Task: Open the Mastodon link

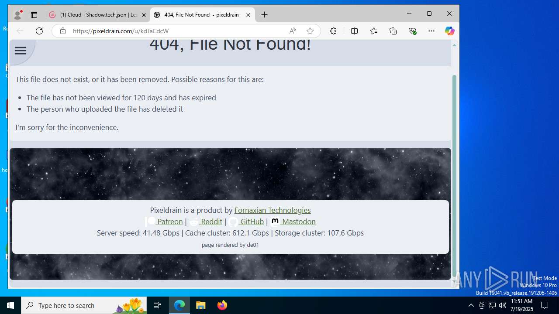Action: coord(293,222)
